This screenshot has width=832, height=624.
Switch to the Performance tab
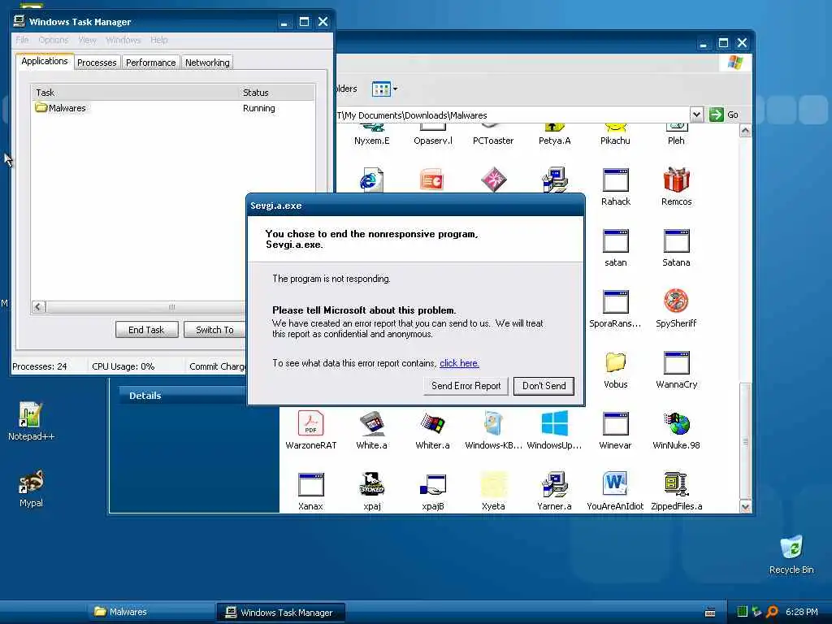150,63
